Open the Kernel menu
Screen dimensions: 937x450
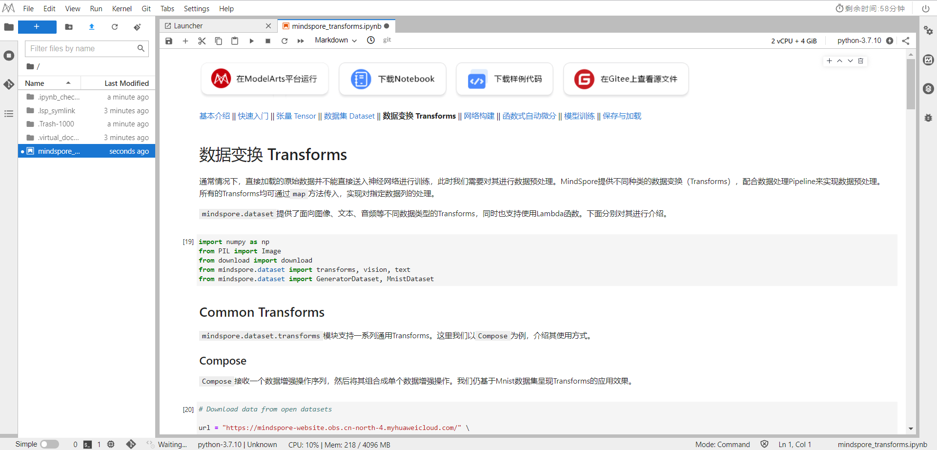122,9
